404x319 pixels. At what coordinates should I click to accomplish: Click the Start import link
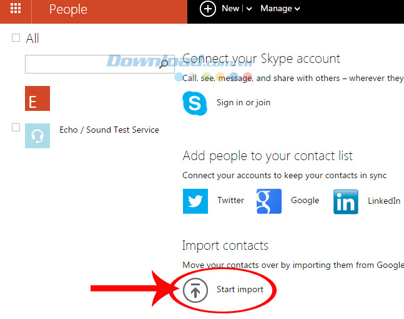[240, 289]
